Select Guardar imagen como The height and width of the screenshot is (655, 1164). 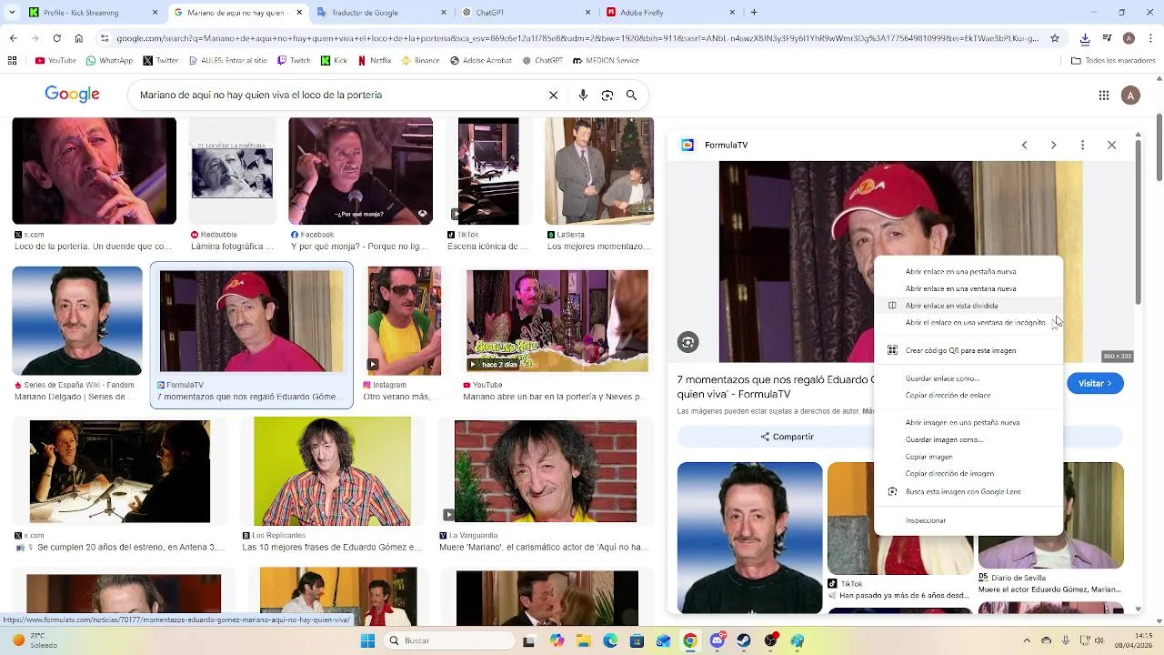[968, 439]
